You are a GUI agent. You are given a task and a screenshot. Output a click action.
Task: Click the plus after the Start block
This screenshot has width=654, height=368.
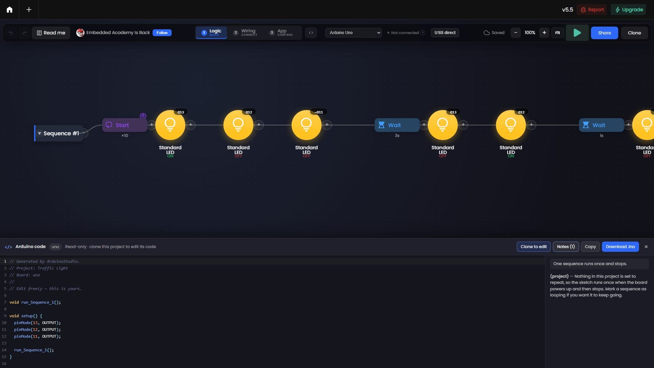pyautogui.click(x=152, y=125)
